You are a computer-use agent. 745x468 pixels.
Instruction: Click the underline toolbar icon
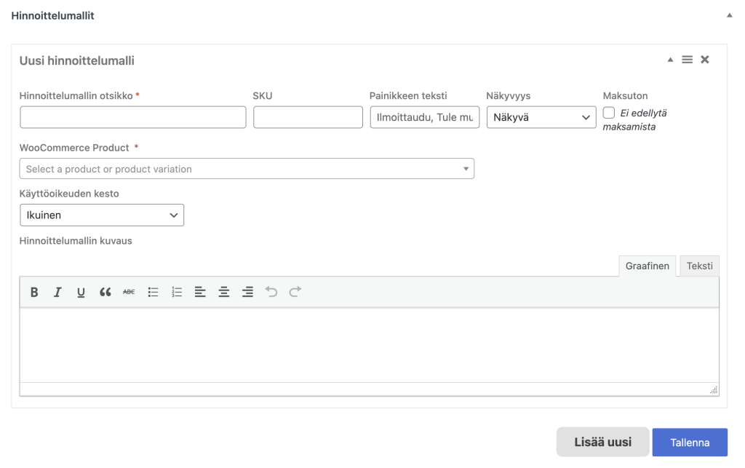coord(81,292)
